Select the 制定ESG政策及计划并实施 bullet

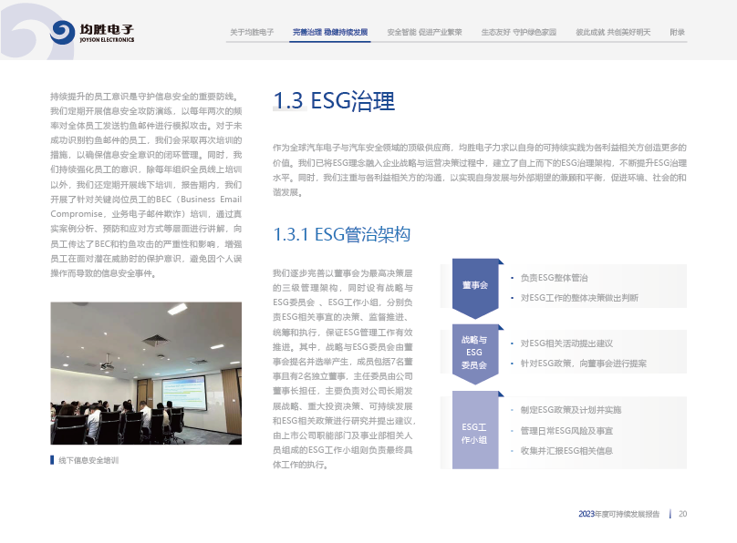(570, 410)
